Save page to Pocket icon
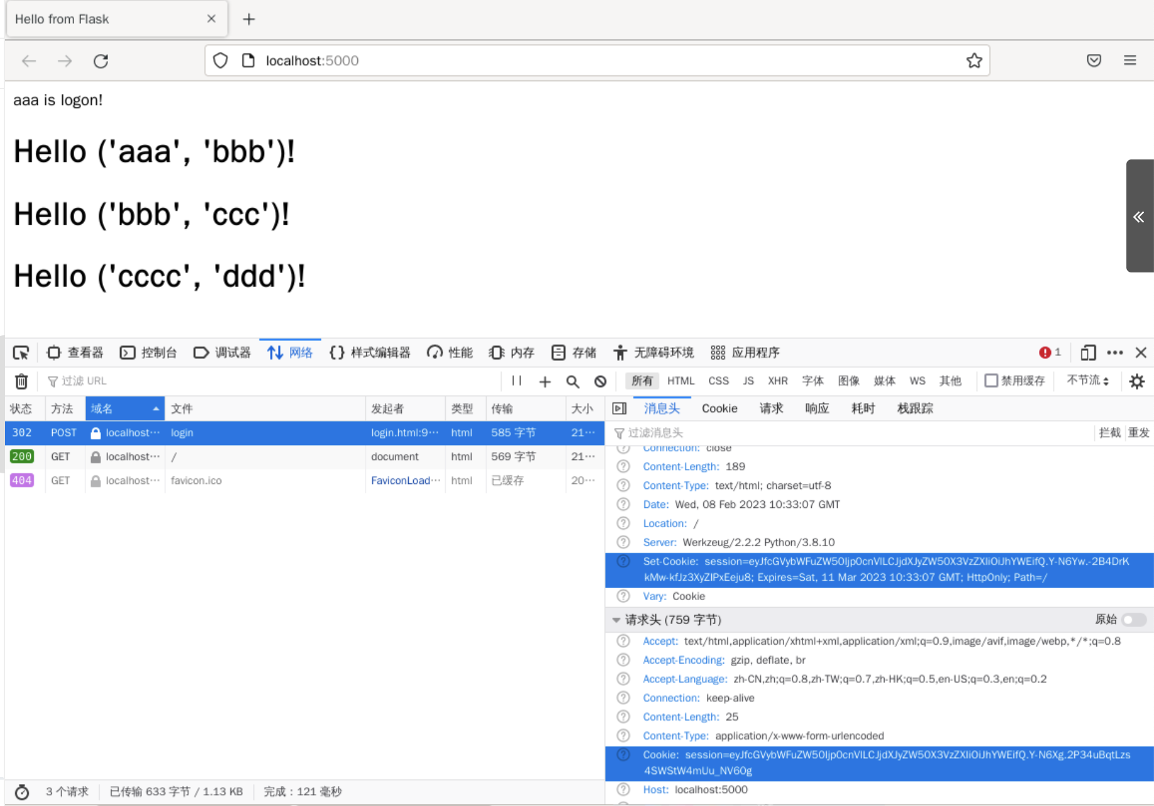 pos(1094,61)
